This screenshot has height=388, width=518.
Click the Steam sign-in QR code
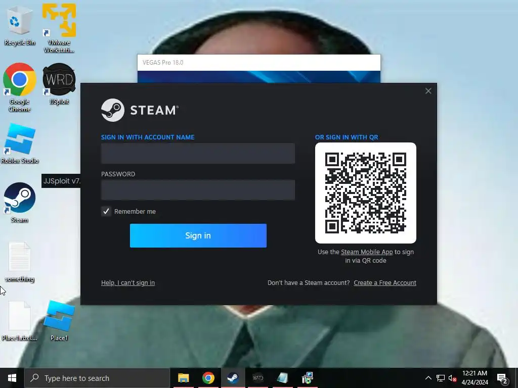tap(365, 192)
